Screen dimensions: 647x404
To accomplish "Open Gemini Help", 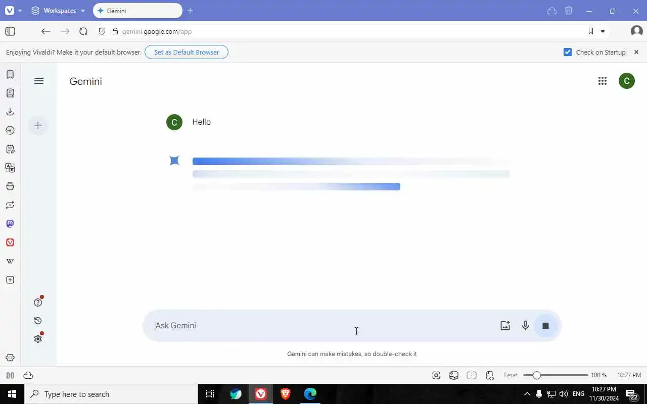I will (38, 302).
